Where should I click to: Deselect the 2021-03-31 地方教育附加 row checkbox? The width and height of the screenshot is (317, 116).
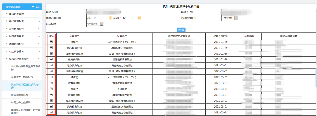pyautogui.click(x=51, y=112)
